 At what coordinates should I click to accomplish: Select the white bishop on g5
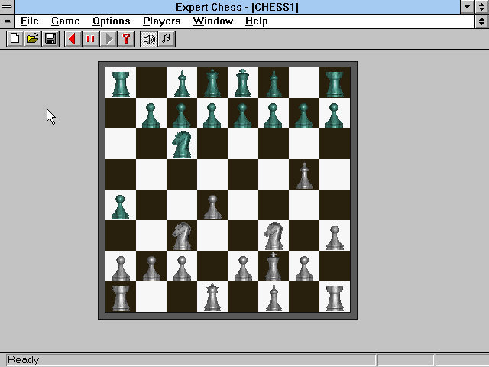(x=304, y=174)
